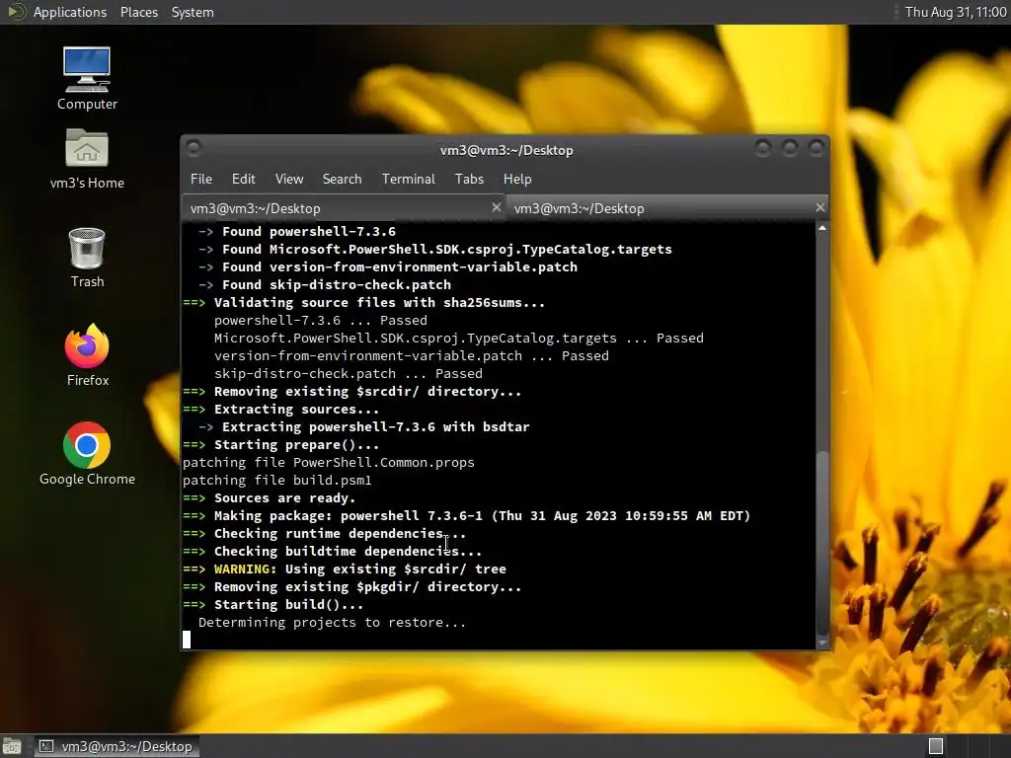
Task: Click the show desktop icon in bottom panel
Action: coord(12,746)
